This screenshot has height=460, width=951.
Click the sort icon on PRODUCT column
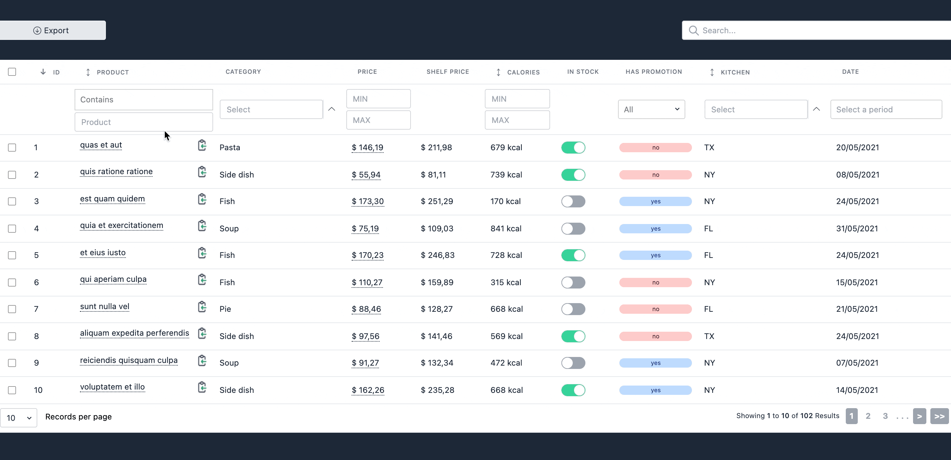tap(88, 72)
